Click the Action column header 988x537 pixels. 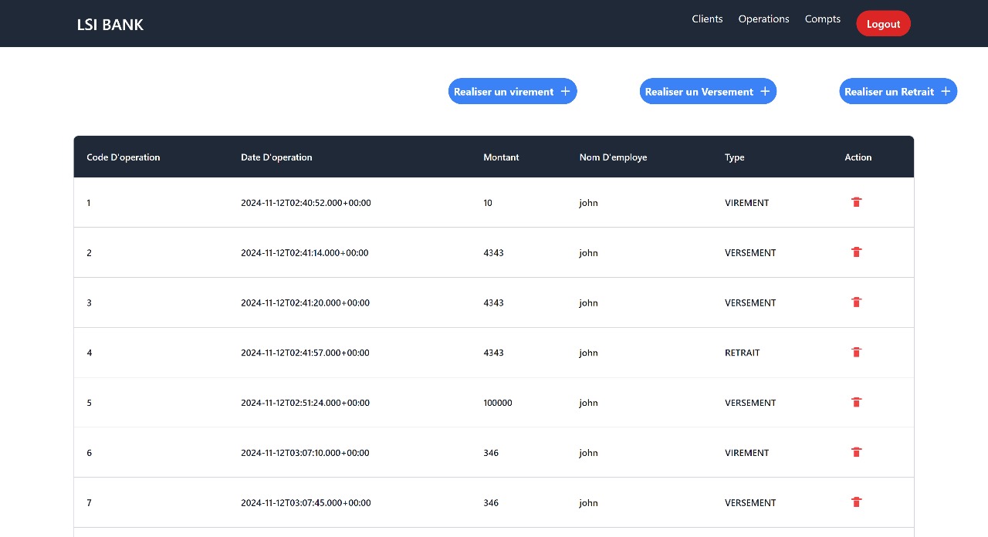tap(858, 157)
